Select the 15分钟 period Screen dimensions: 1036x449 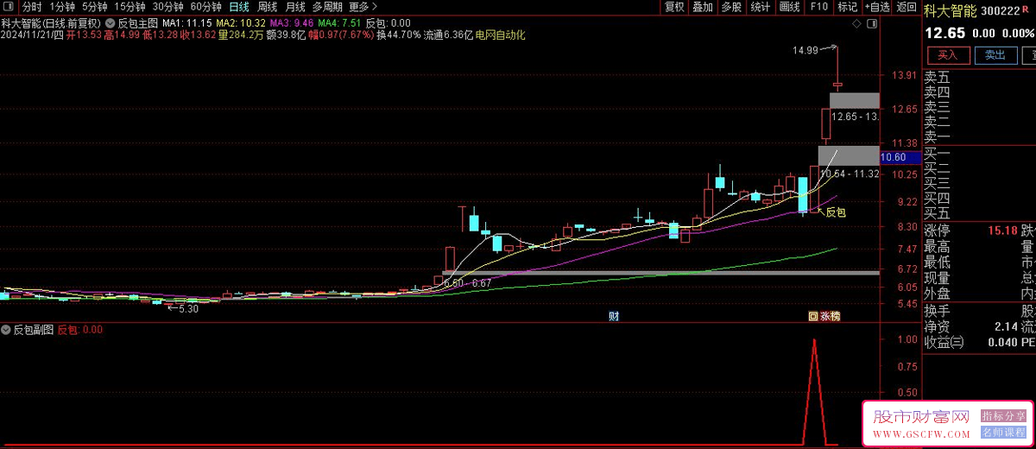pos(129,7)
